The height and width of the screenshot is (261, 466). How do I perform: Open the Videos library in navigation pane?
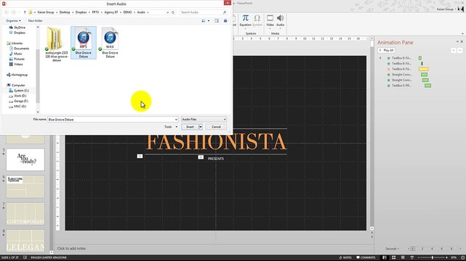pyautogui.click(x=16, y=64)
